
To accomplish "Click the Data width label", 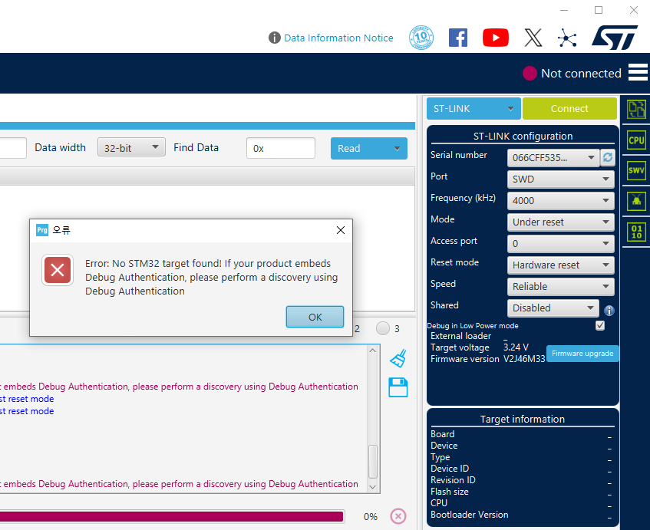I will coord(60,147).
